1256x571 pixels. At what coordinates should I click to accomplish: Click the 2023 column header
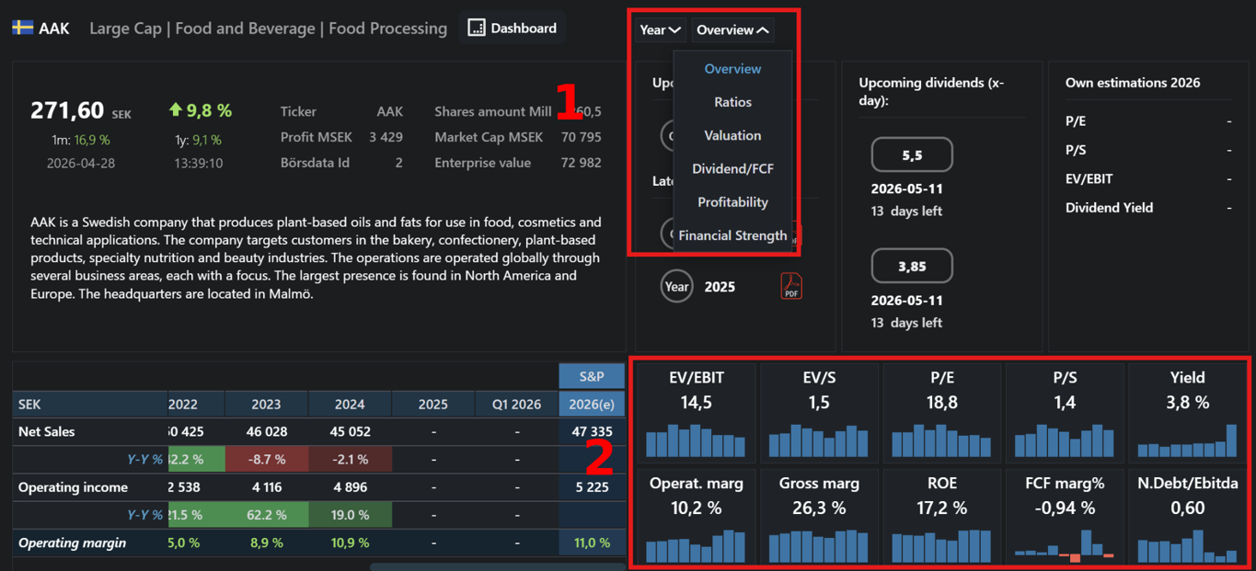tap(266, 404)
